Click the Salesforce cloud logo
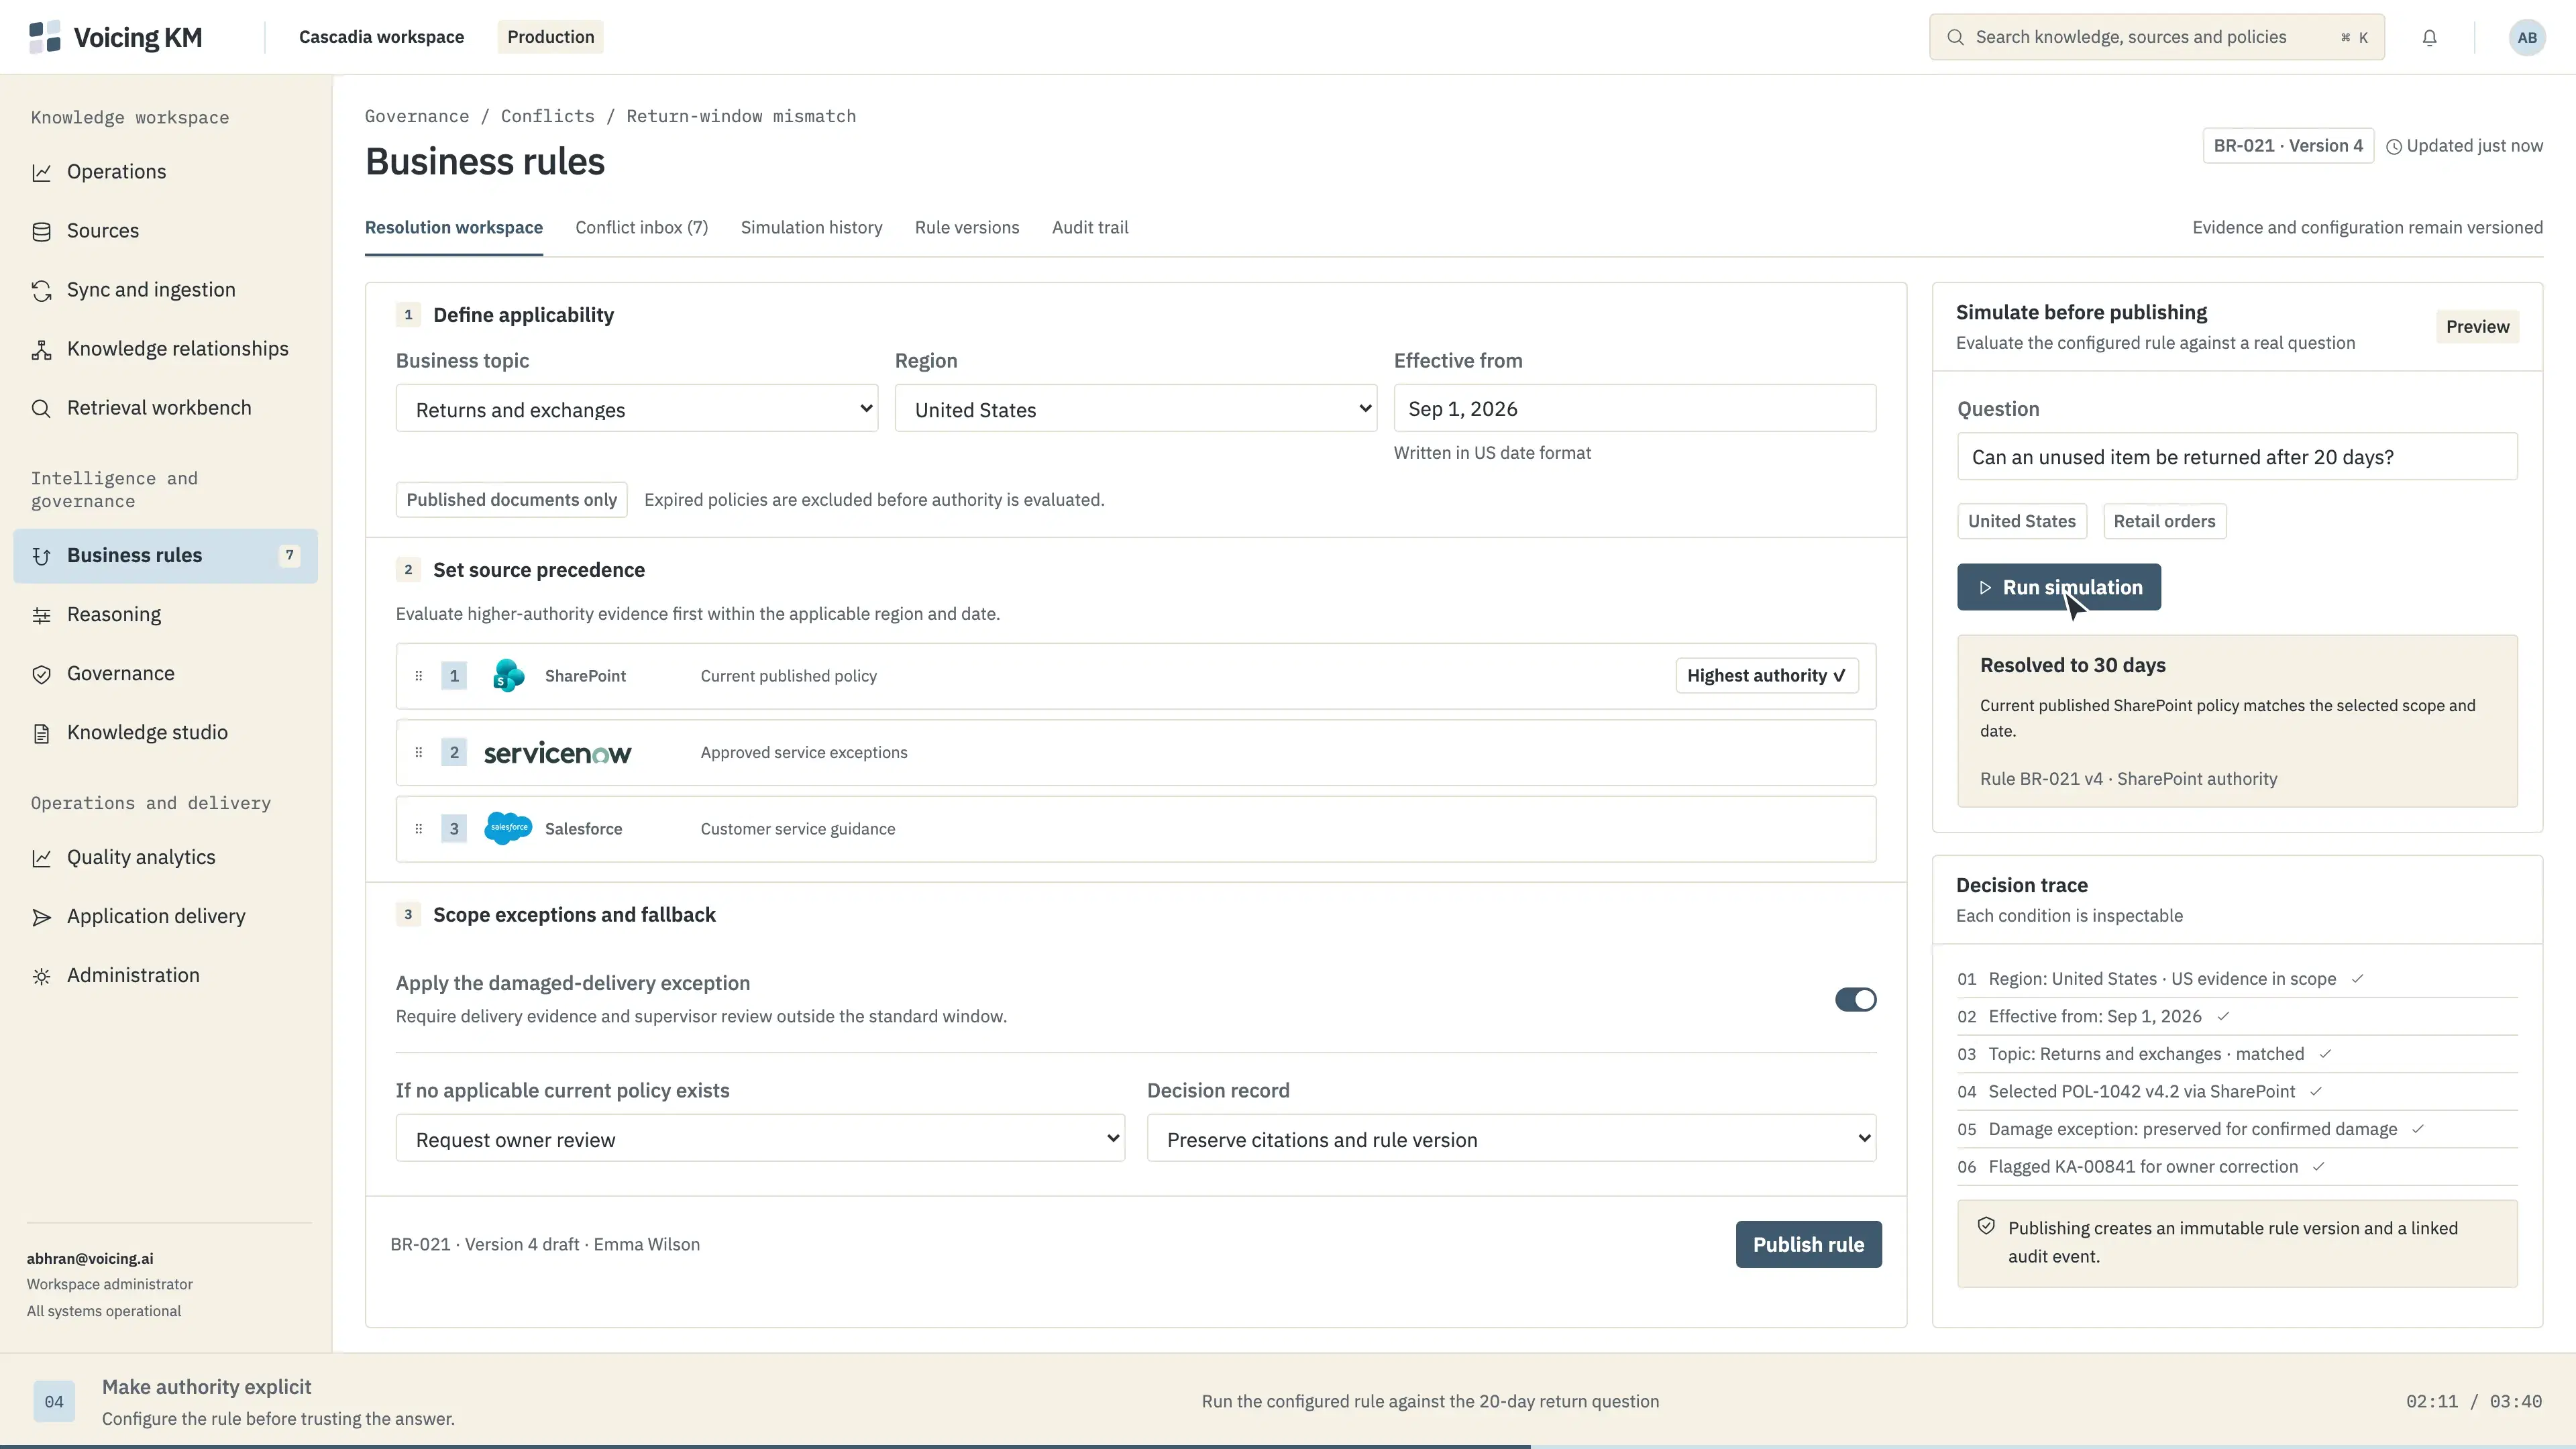 pos(508,828)
